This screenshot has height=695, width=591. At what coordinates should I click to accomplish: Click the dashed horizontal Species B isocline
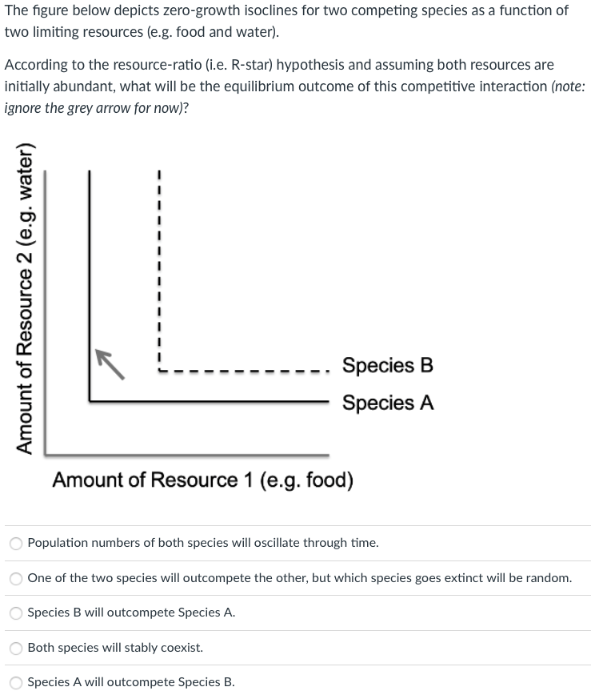pyautogui.click(x=243, y=372)
